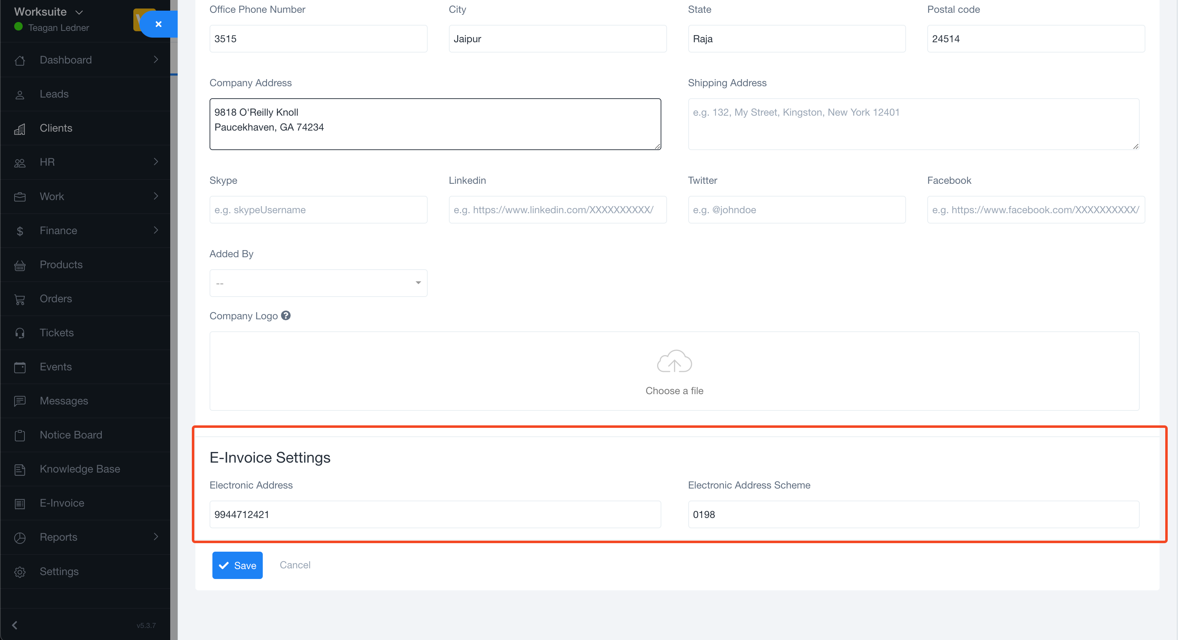This screenshot has width=1178, height=640.
Task: Click Choose a file to upload logo
Action: [x=674, y=391]
